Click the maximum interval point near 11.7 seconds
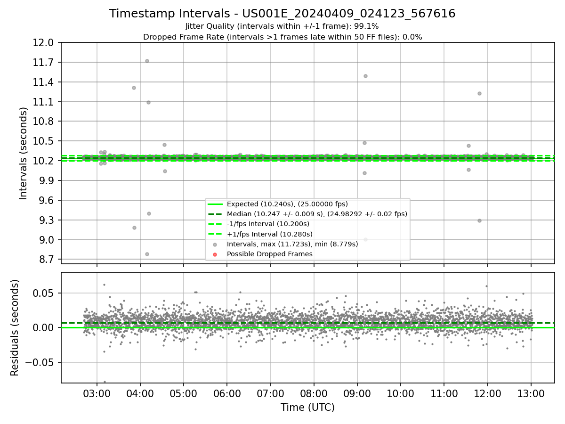 point(147,61)
